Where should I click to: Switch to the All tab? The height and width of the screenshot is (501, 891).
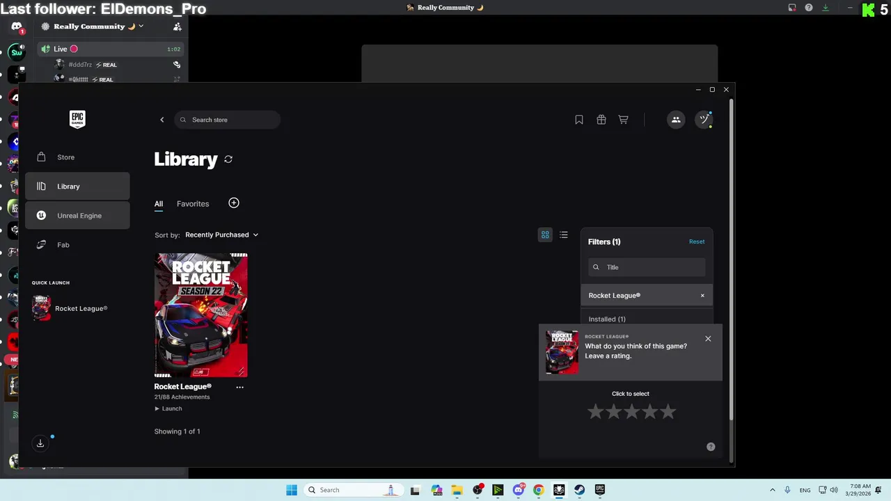point(159,204)
